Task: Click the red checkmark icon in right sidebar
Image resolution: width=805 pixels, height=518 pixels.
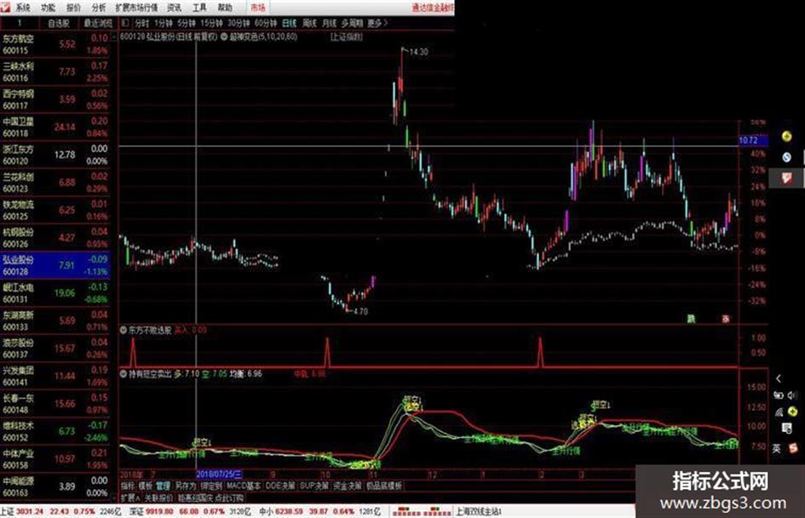Action: [x=786, y=178]
